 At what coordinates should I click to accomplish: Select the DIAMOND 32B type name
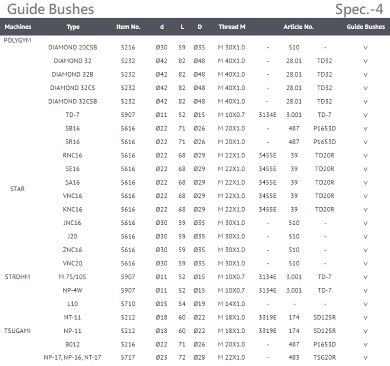[x=73, y=75]
